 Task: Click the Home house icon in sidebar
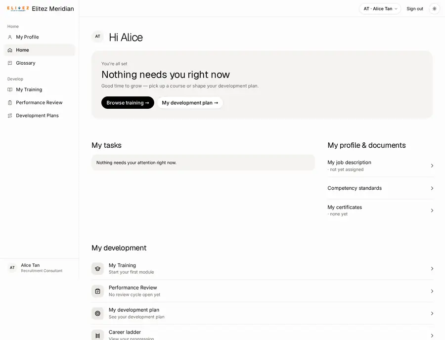[10, 50]
